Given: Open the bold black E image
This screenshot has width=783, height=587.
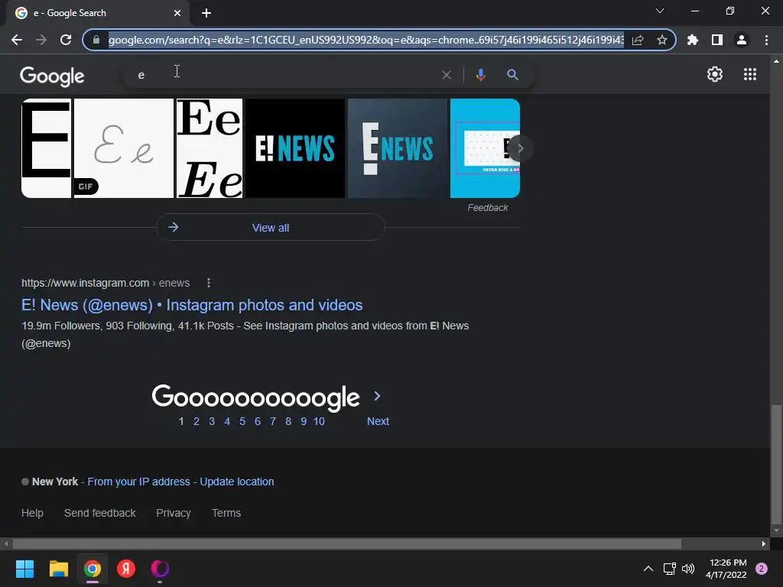Looking at the screenshot, I should [x=46, y=148].
